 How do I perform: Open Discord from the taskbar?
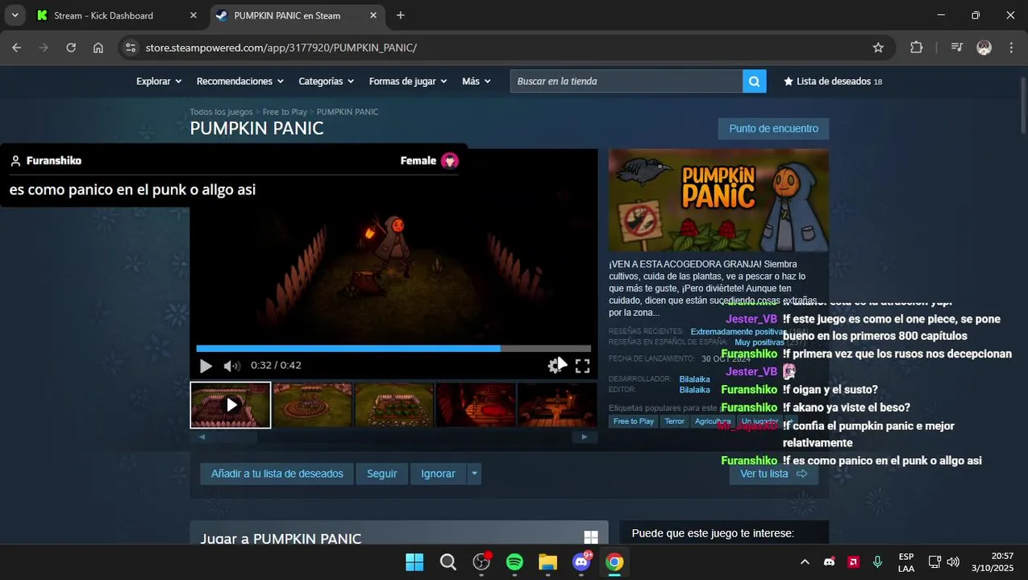[581, 562]
